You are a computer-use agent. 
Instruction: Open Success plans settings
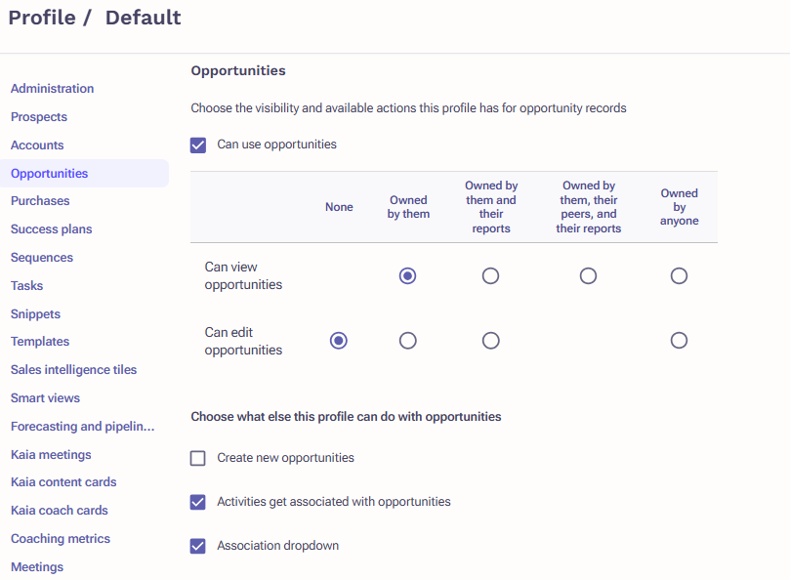[x=52, y=228]
